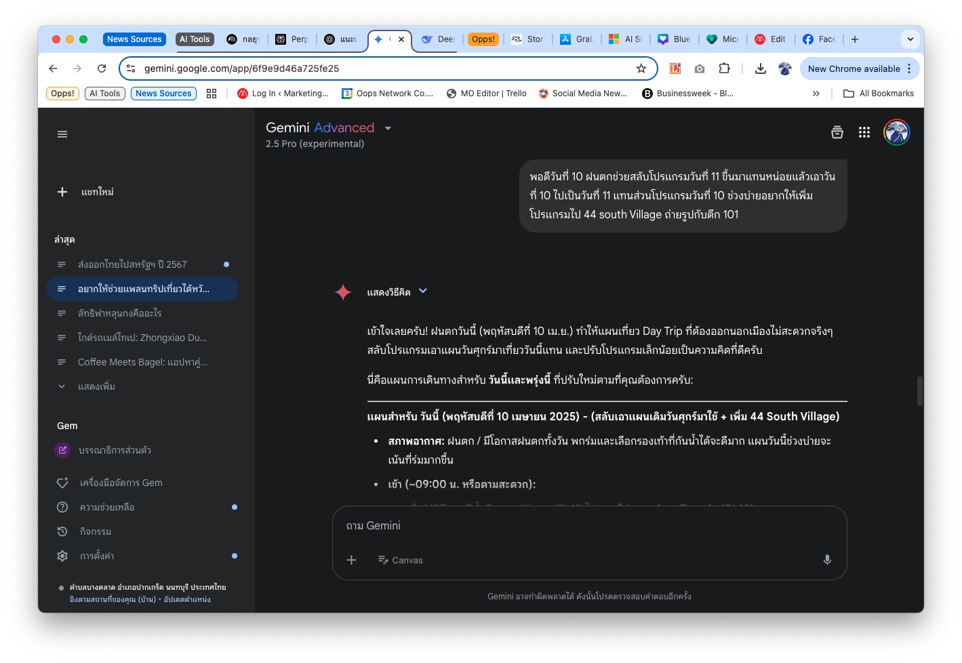Image resolution: width=962 pixels, height=663 pixels.
Task: Open the tab groups grid icon in bookmarks bar
Action: pyautogui.click(x=212, y=94)
